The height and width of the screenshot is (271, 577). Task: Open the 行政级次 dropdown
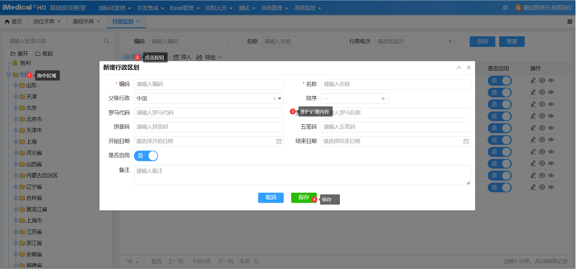tap(414, 41)
